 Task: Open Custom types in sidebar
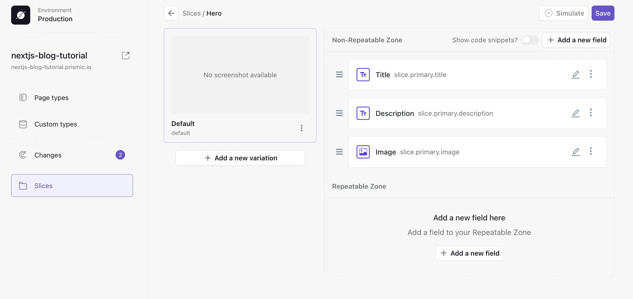tap(56, 124)
